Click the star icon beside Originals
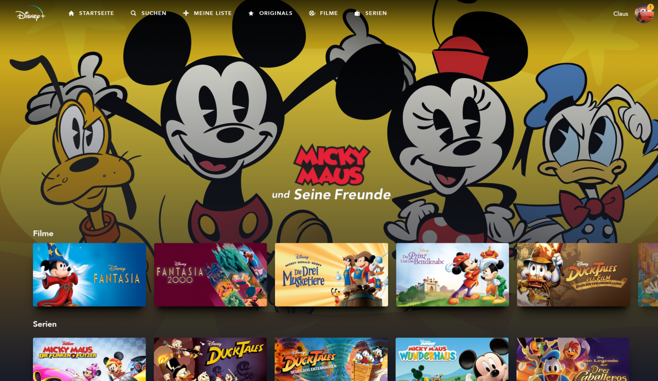Image resolution: width=658 pixels, height=381 pixels. (251, 13)
